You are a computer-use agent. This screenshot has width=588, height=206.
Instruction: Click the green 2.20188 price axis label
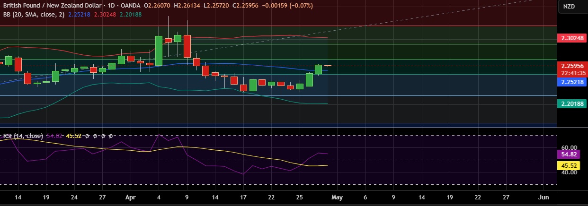[x=572, y=103]
